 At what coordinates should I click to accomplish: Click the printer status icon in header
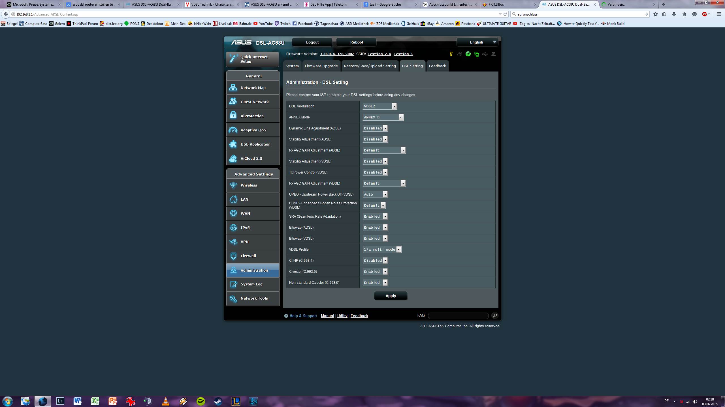click(x=494, y=54)
